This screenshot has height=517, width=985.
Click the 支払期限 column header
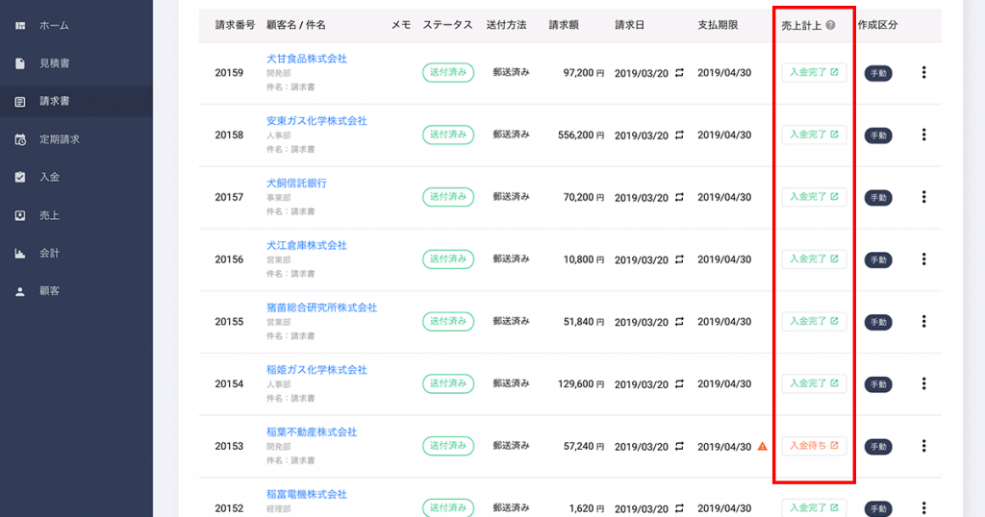[718, 25]
